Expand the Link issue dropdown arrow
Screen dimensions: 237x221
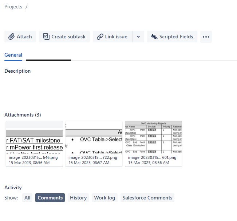138,37
